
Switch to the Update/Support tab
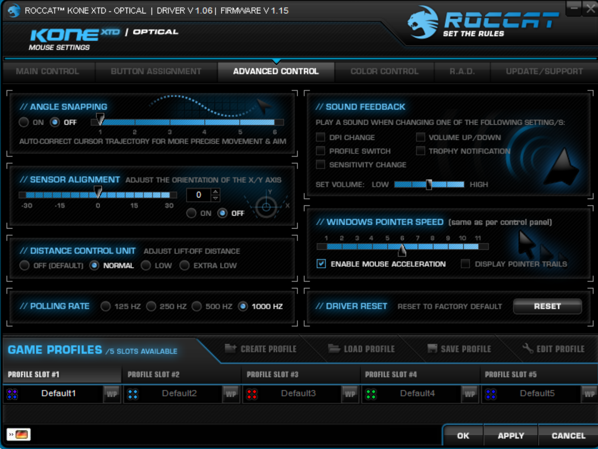coord(544,71)
